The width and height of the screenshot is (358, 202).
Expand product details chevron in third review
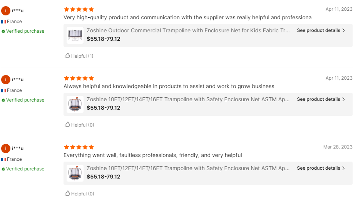343,168
